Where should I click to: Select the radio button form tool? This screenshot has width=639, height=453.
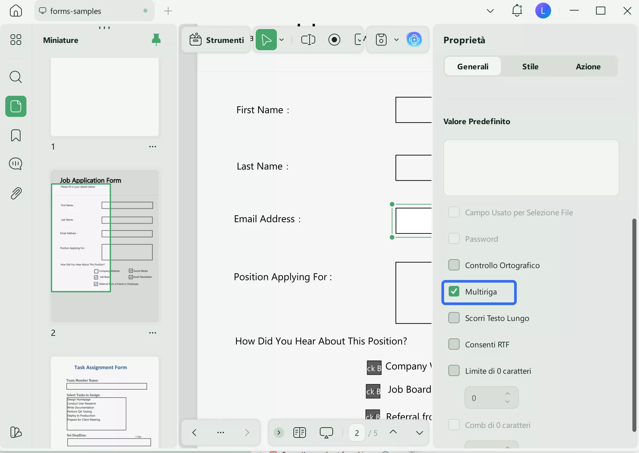[334, 40]
